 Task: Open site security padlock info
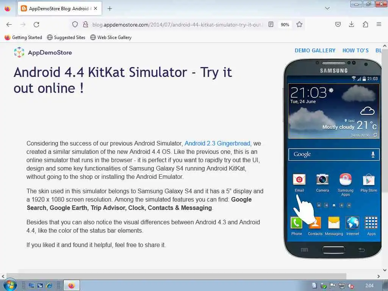(x=86, y=24)
